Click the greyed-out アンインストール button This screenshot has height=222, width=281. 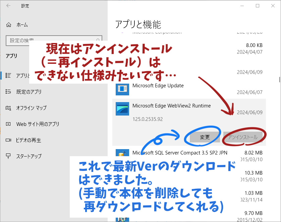[x=243, y=137]
